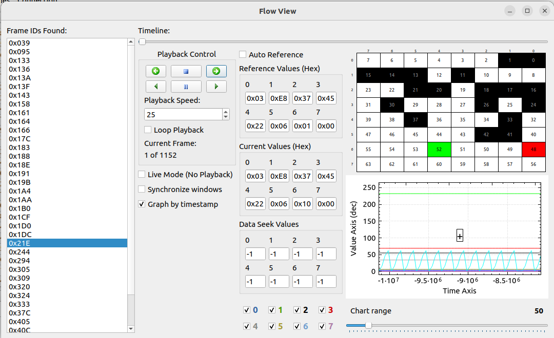The image size is (554, 338).
Task: Select frame ID 0x405 in the list
Action: [67, 322]
